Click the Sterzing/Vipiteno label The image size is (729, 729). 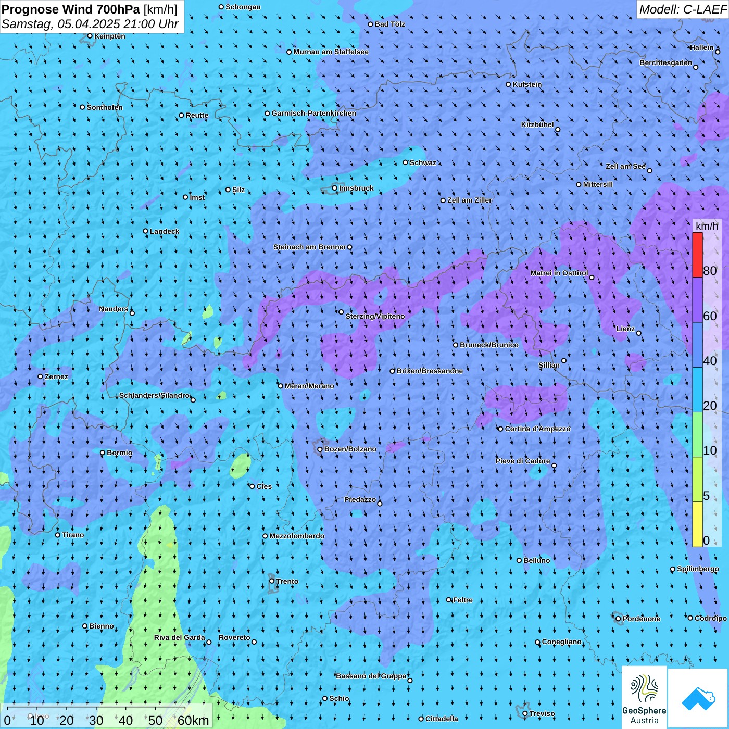click(x=375, y=316)
